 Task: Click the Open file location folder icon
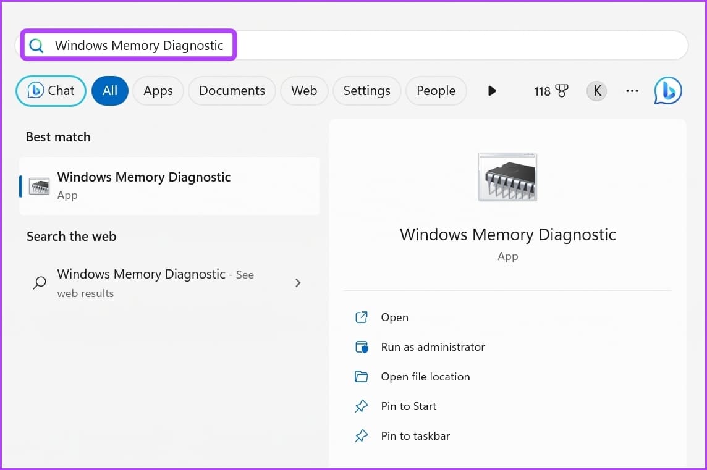tap(362, 377)
